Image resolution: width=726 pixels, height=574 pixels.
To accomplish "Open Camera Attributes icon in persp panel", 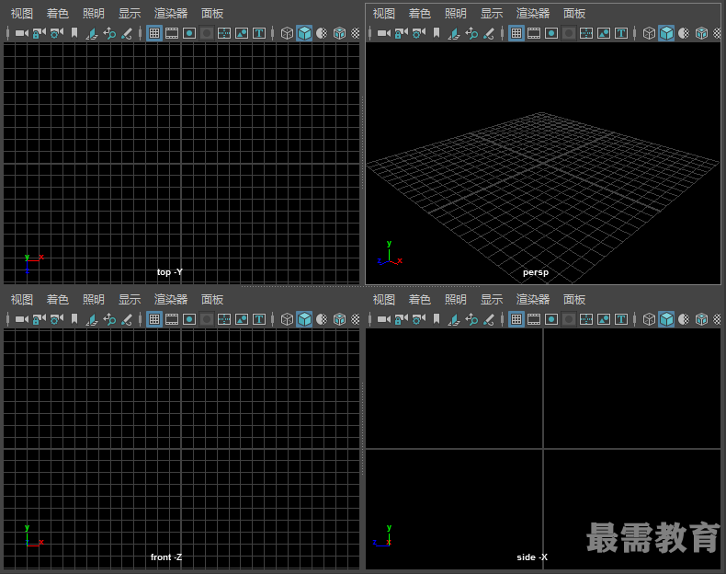I will tap(419, 33).
